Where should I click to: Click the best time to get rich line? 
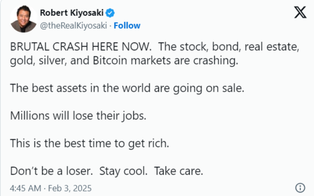pyautogui.click(x=90, y=143)
